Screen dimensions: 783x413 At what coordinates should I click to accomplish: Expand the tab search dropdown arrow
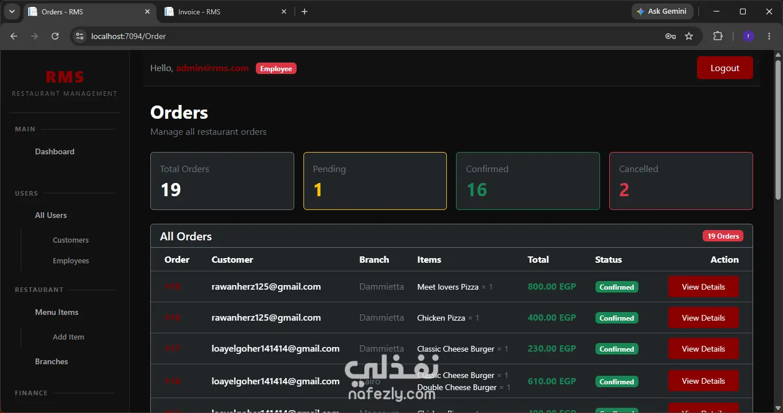[x=11, y=11]
